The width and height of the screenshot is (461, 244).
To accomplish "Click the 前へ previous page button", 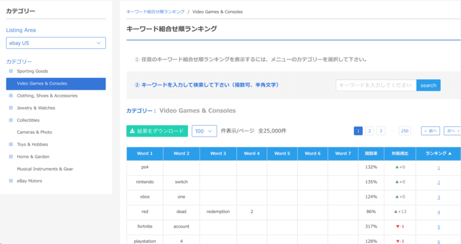I will [x=431, y=131].
